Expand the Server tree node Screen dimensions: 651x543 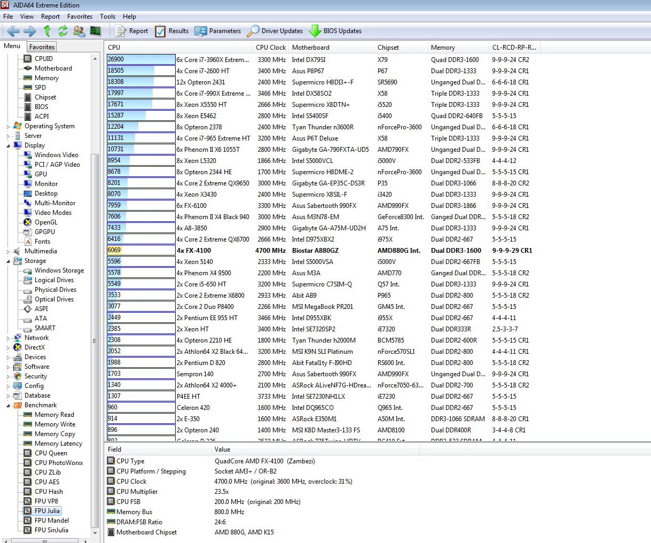tap(8, 136)
